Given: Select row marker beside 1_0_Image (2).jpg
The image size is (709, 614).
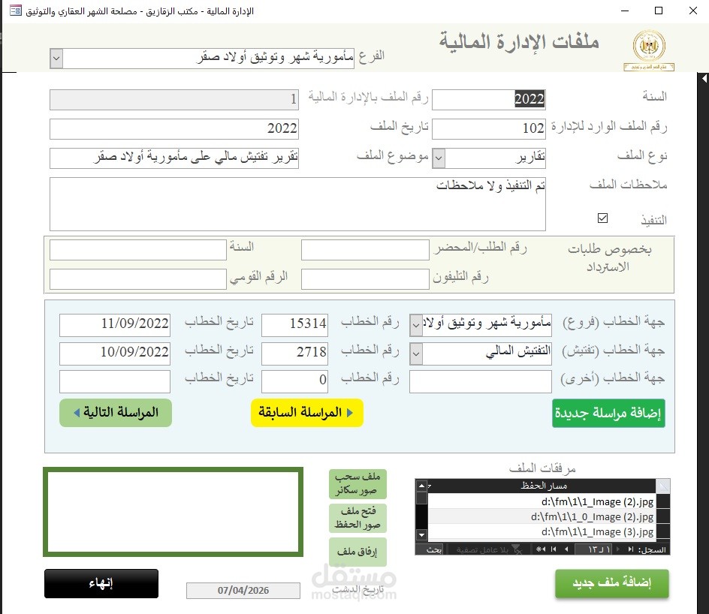Looking at the screenshot, I should pos(663,516).
